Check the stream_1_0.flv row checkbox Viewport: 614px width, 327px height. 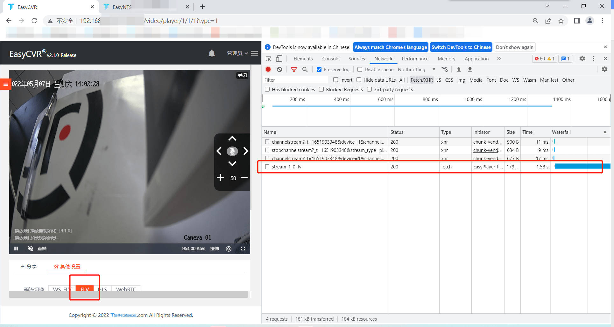pos(267,167)
